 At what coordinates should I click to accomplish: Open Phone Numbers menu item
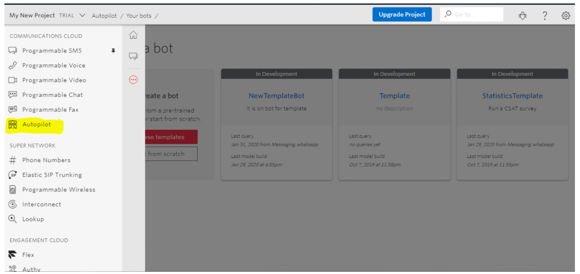point(46,160)
